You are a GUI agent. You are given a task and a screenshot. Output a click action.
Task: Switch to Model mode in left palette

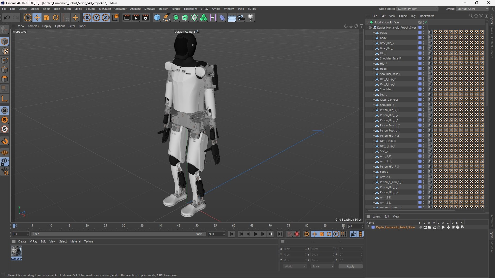pyautogui.click(x=5, y=41)
